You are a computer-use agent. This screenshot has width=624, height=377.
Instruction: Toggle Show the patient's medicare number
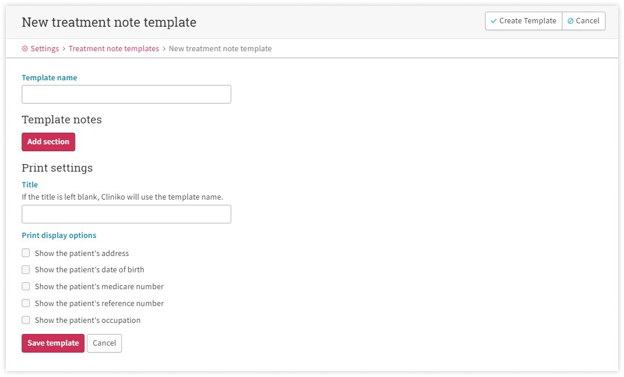click(26, 286)
